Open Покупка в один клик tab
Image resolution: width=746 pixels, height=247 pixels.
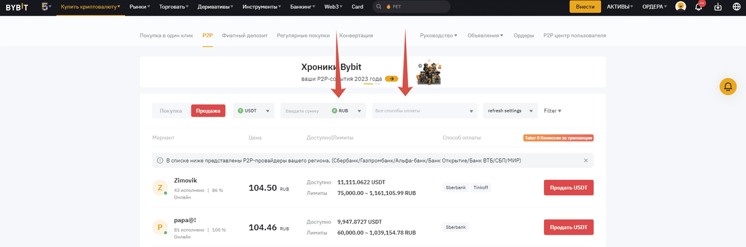(x=167, y=35)
